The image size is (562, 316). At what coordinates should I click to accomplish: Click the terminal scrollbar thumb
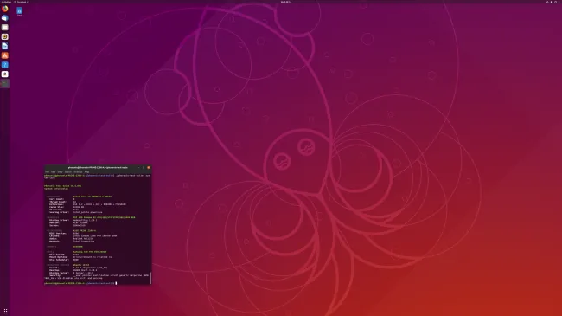click(x=150, y=278)
